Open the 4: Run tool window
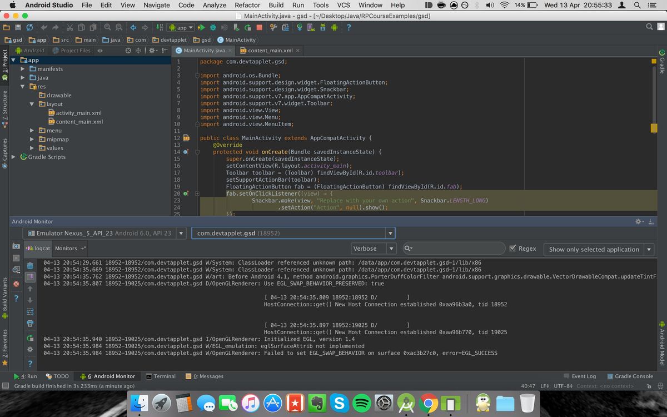The height and width of the screenshot is (417, 667). (25, 376)
